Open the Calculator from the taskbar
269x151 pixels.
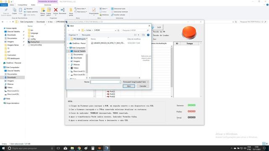pyautogui.click(x=92, y=148)
